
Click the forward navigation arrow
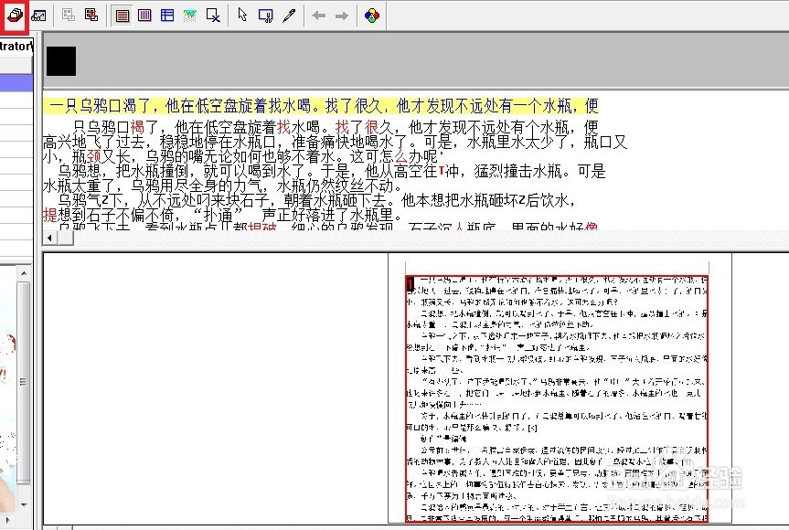[x=343, y=15]
